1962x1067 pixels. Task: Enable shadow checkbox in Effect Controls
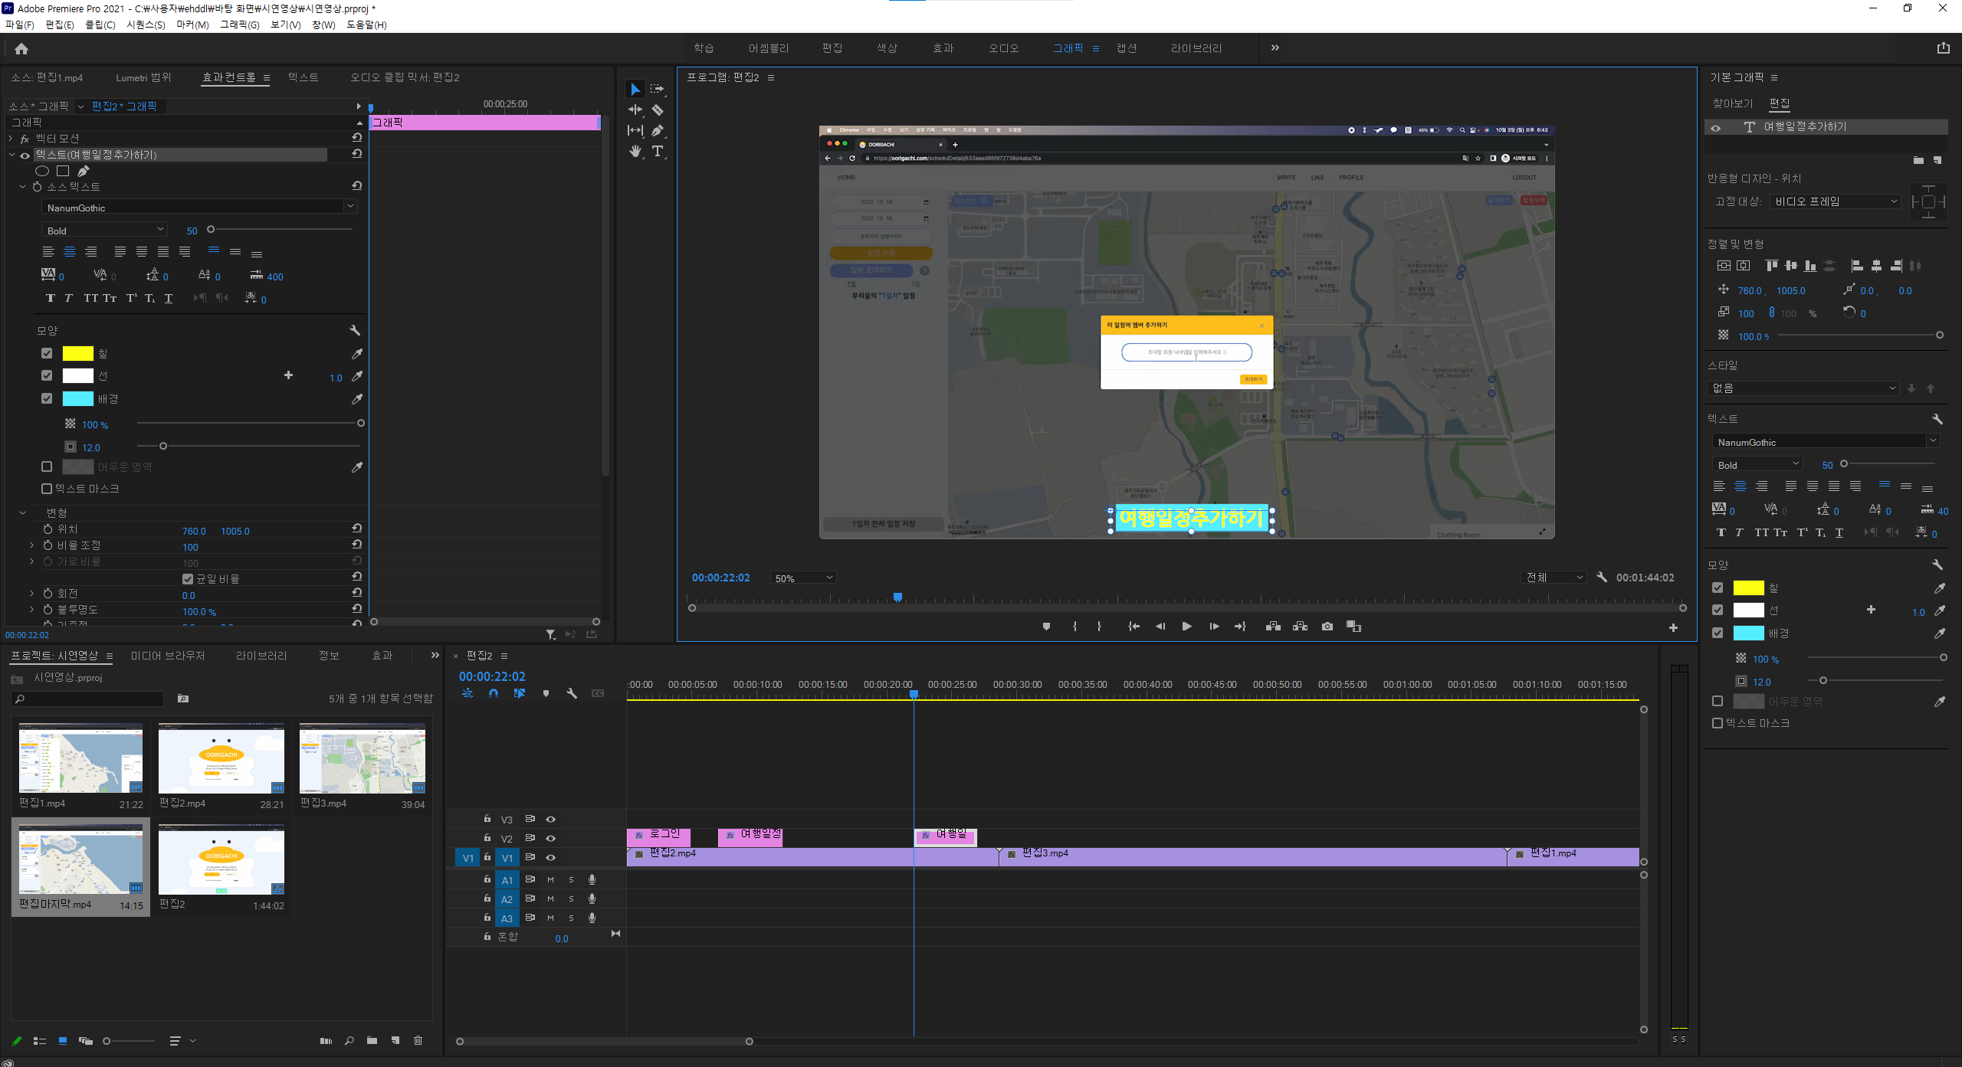[x=47, y=466]
